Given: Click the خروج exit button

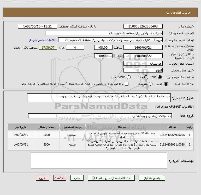Looking at the screenshot, I should 43,178.
